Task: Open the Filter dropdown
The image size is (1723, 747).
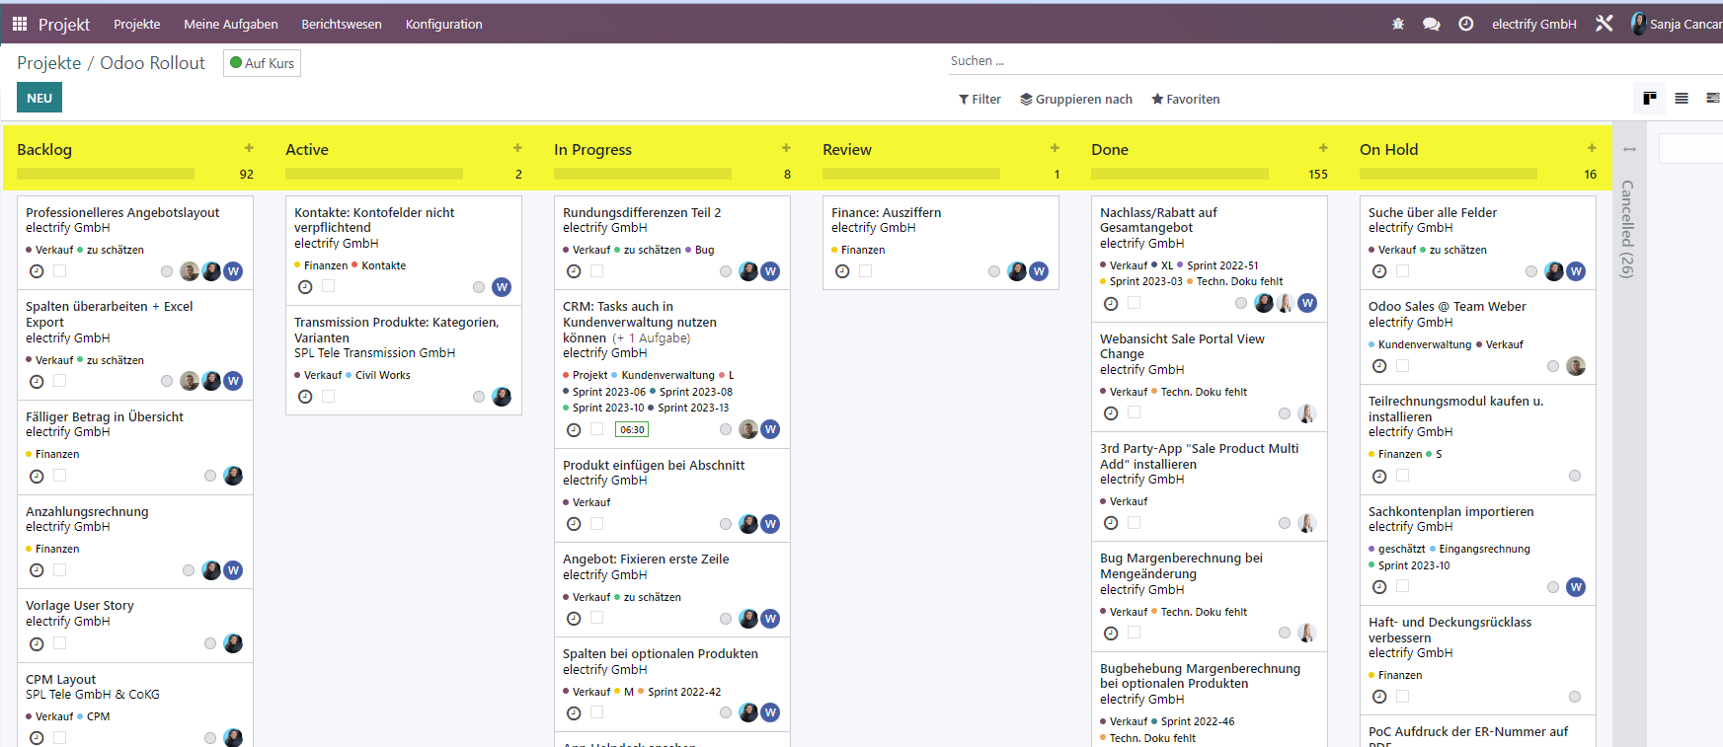Action: pos(979,99)
